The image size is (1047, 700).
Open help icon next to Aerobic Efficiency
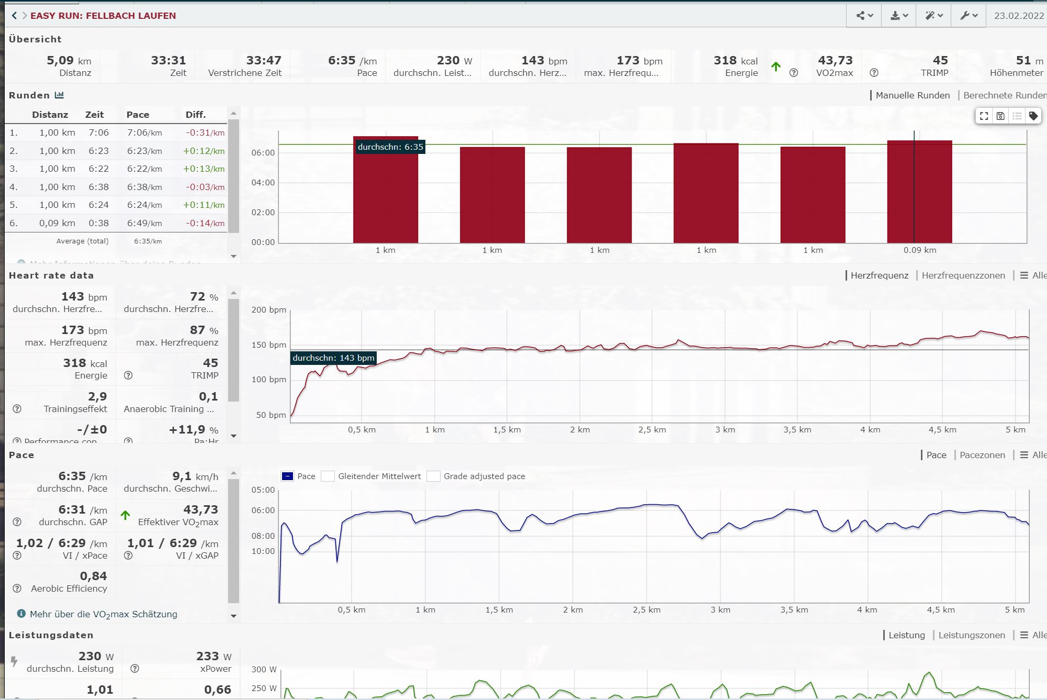tap(17, 588)
